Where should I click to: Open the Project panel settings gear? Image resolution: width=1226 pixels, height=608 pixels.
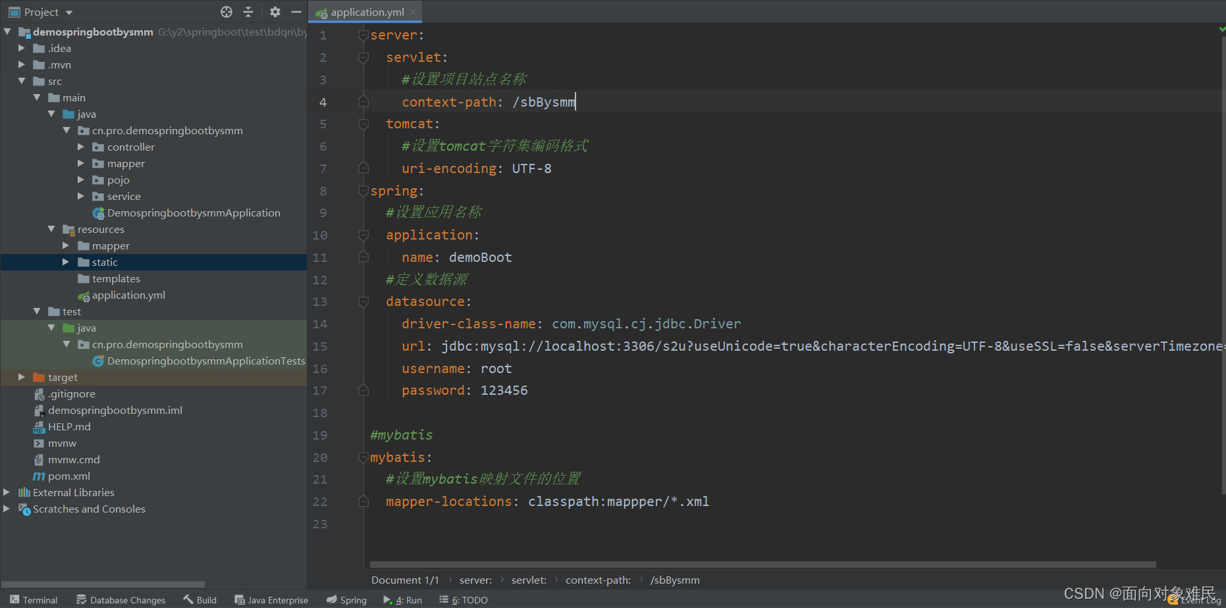275,11
